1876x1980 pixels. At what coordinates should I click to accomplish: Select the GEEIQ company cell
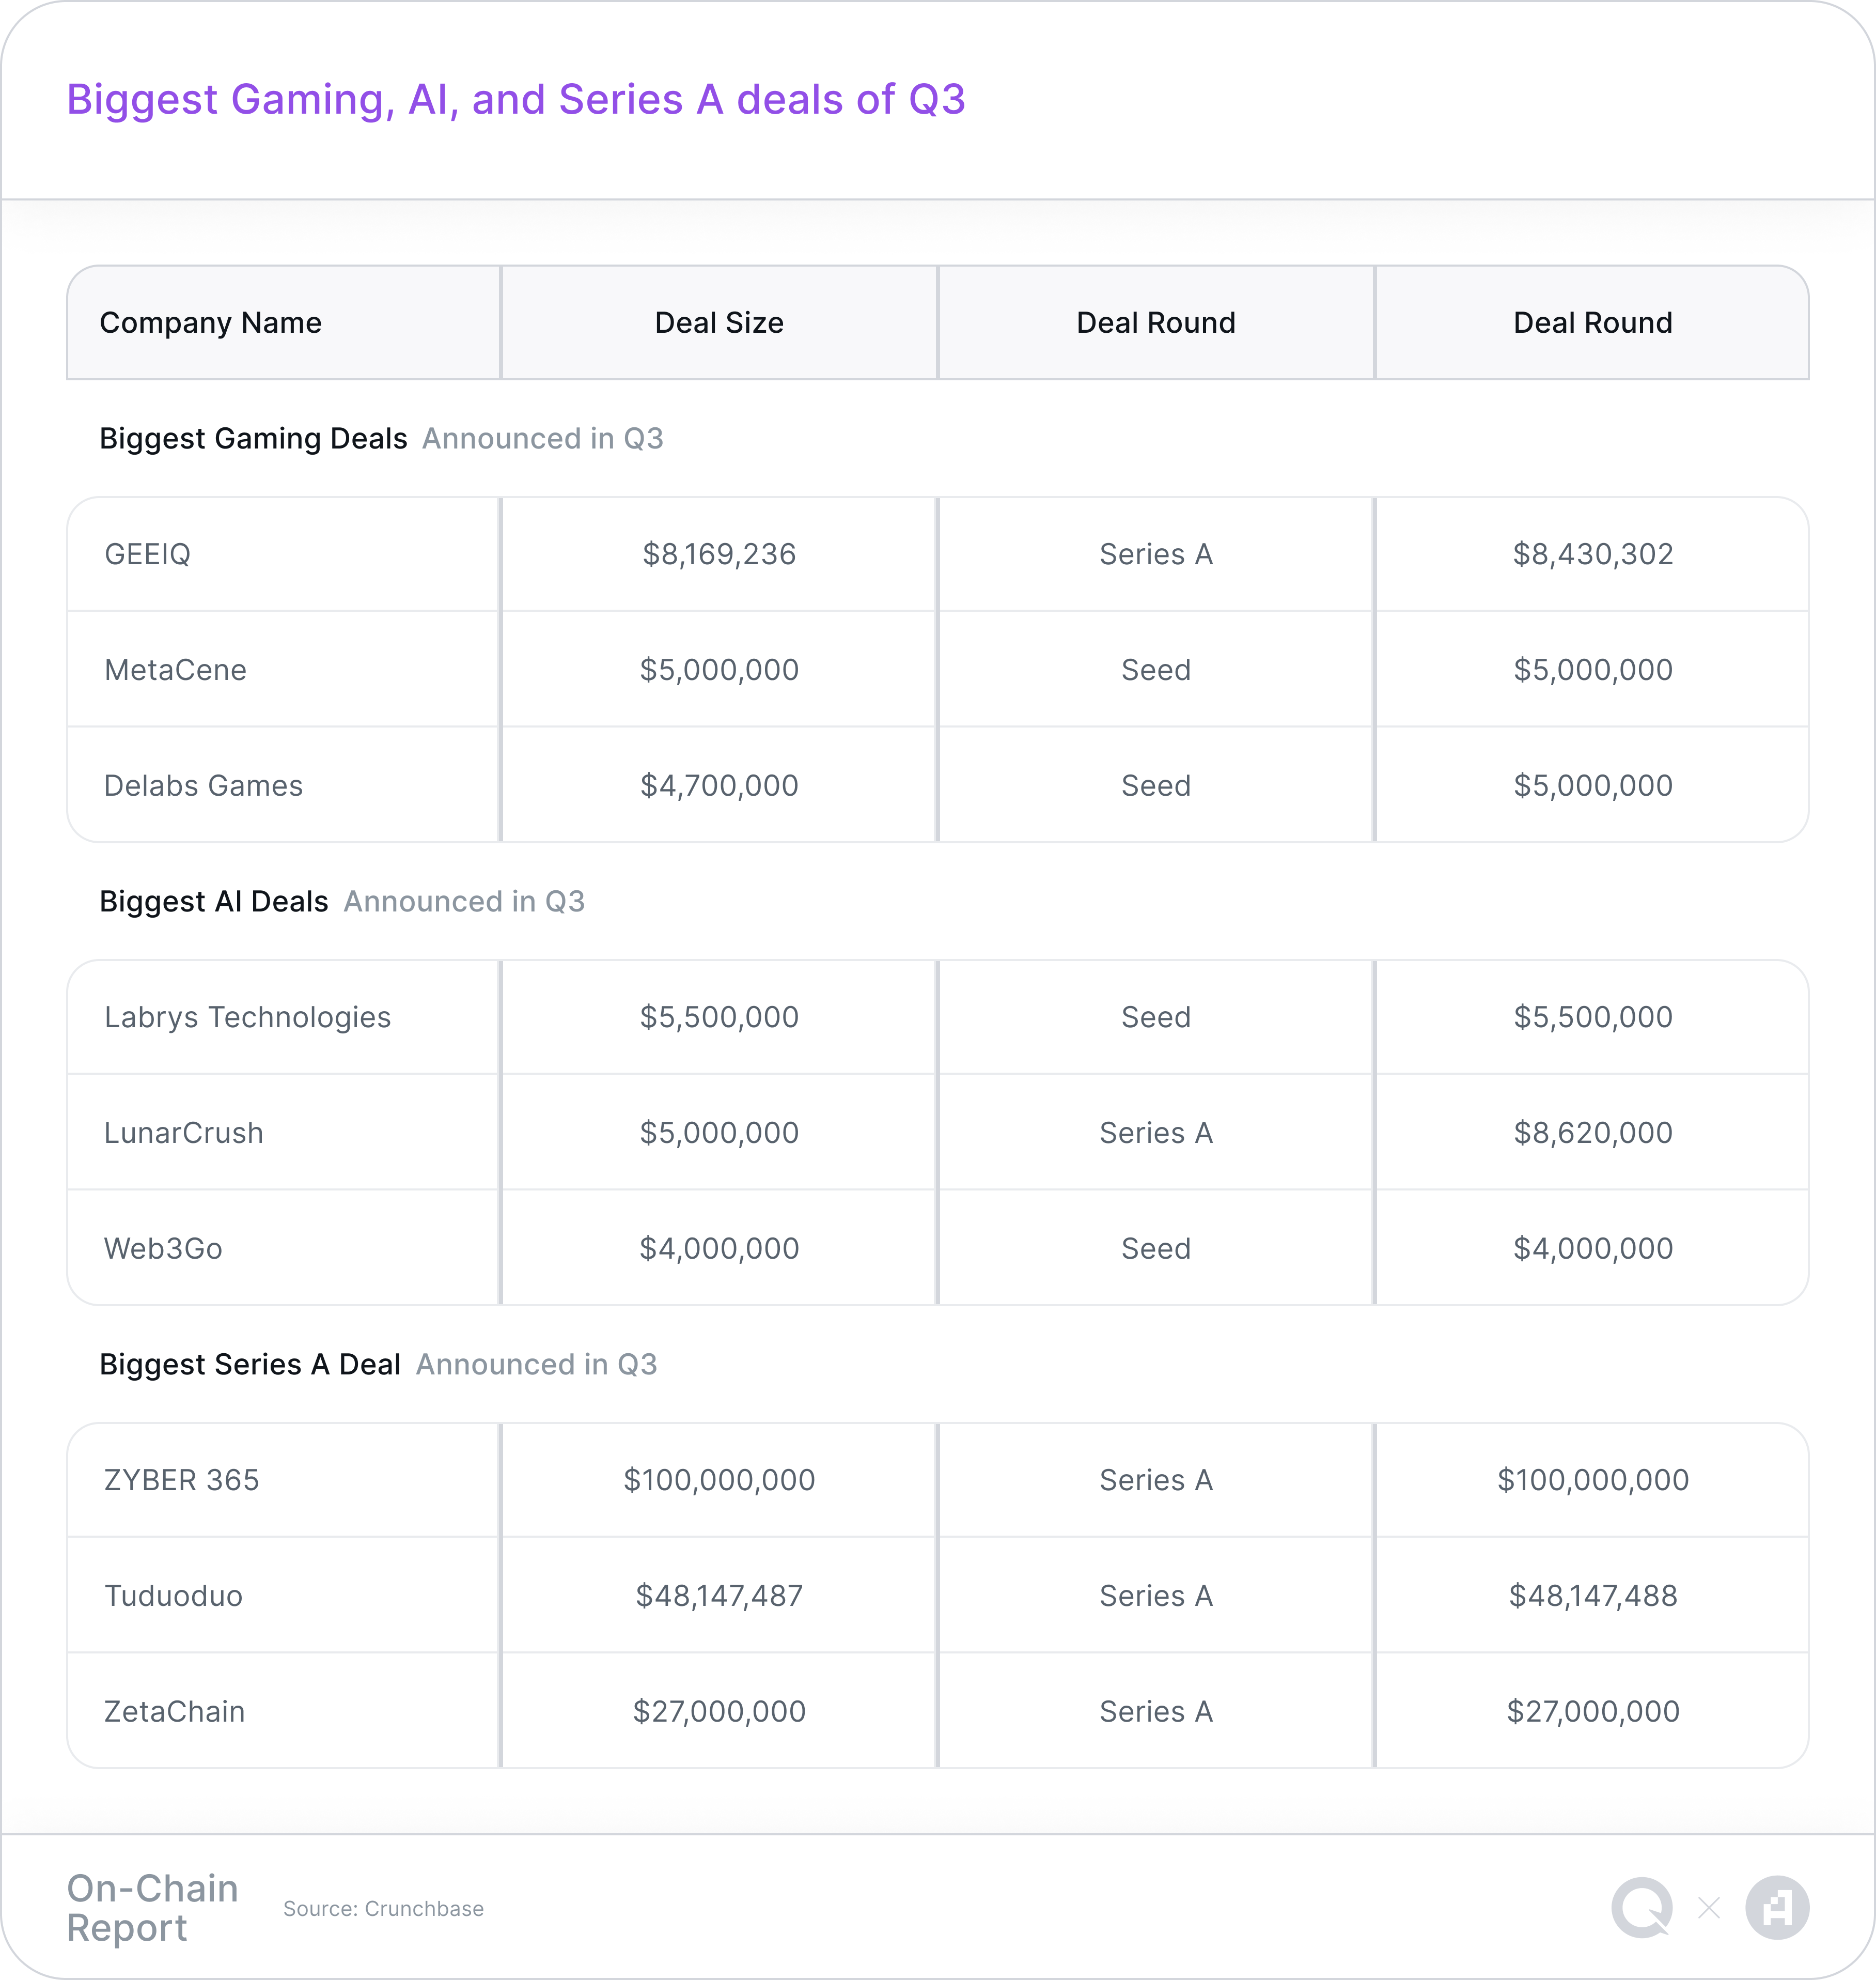[283, 554]
